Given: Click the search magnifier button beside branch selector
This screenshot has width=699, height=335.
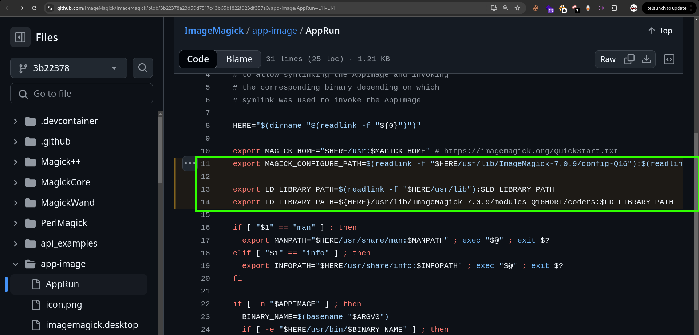Looking at the screenshot, I should point(143,68).
